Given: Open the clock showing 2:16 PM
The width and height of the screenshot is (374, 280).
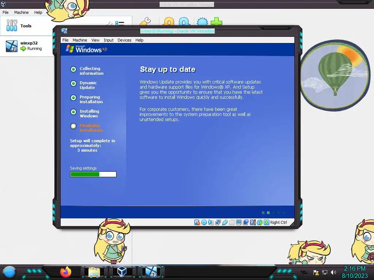Looking at the screenshot, I should point(355,272).
